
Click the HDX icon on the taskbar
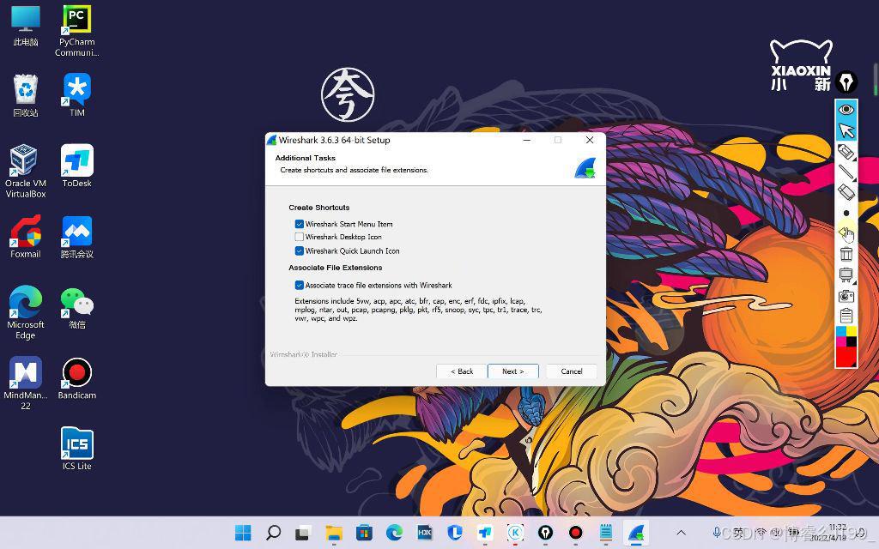pos(425,533)
